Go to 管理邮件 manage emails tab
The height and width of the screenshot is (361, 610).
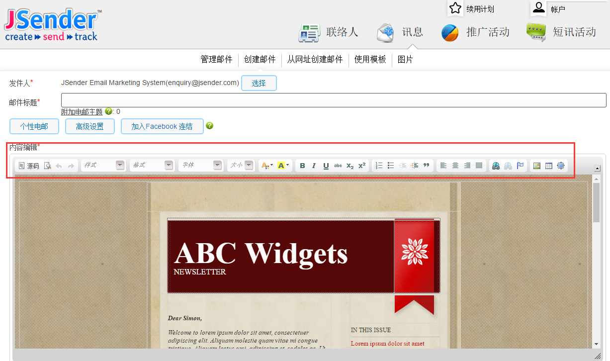click(x=216, y=59)
